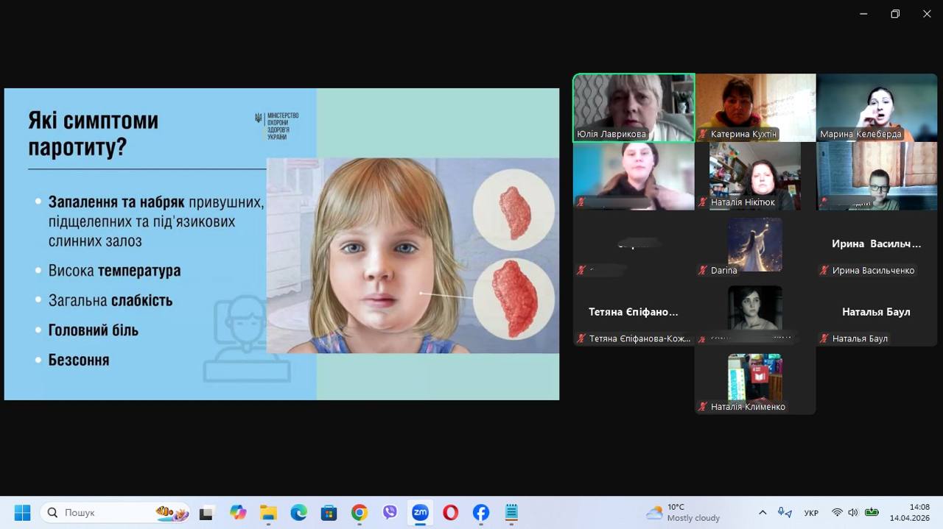Image resolution: width=943 pixels, height=529 pixels.
Task: Switch to Google Chrome
Action: [360, 513]
